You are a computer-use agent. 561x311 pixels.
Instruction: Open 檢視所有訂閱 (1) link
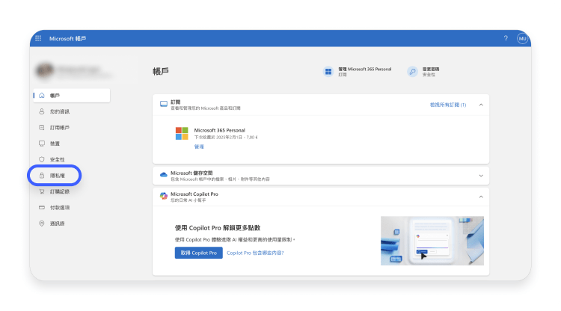448,105
